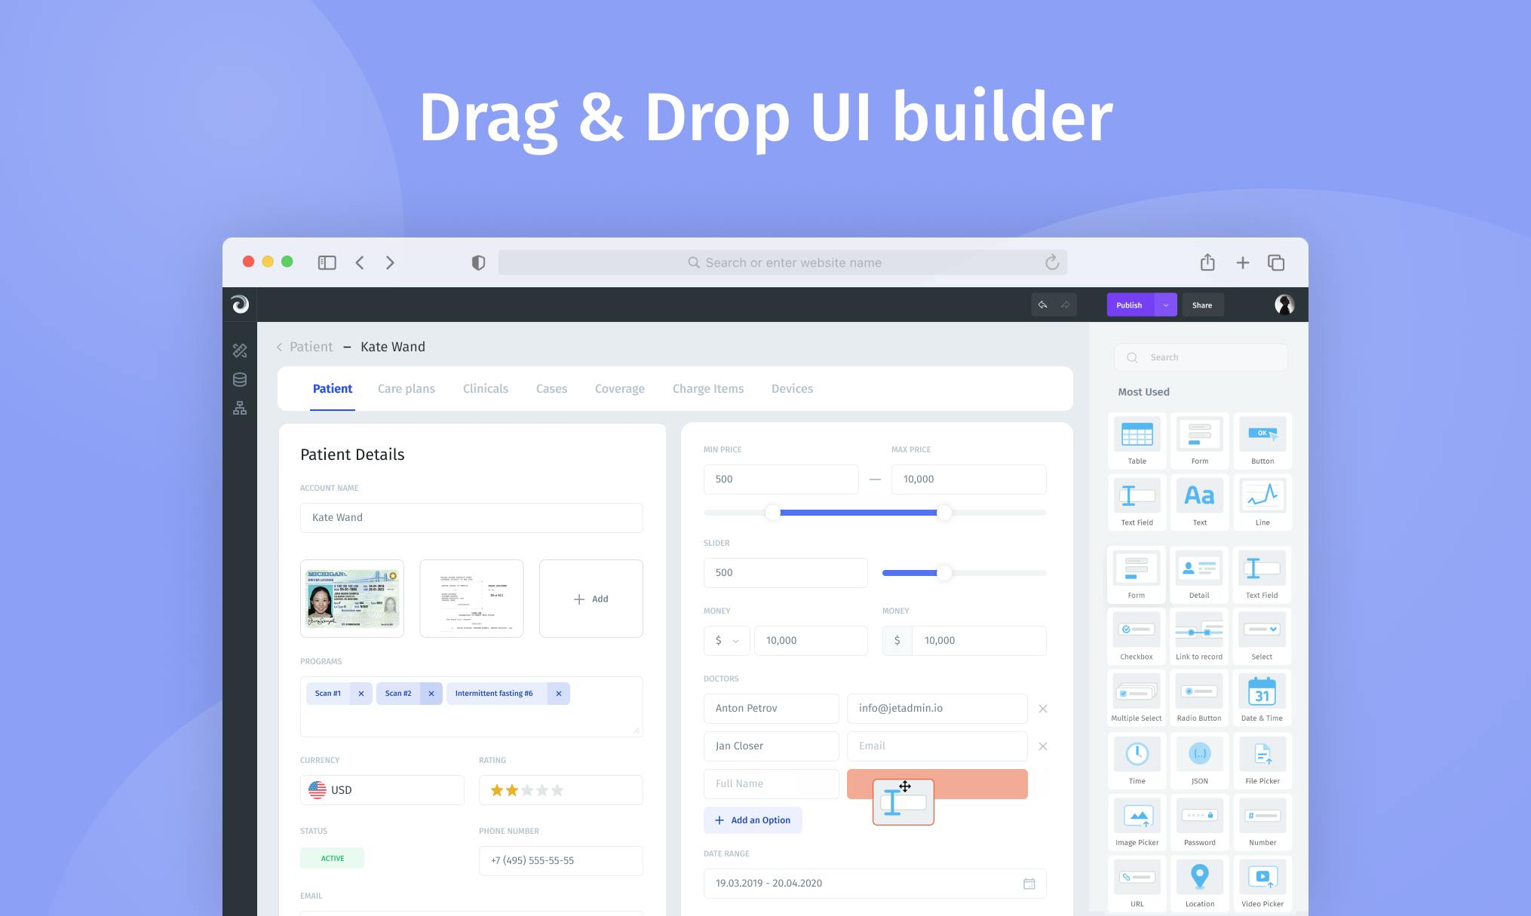Image resolution: width=1531 pixels, height=916 pixels.
Task: Select the Button component
Action: click(x=1263, y=441)
